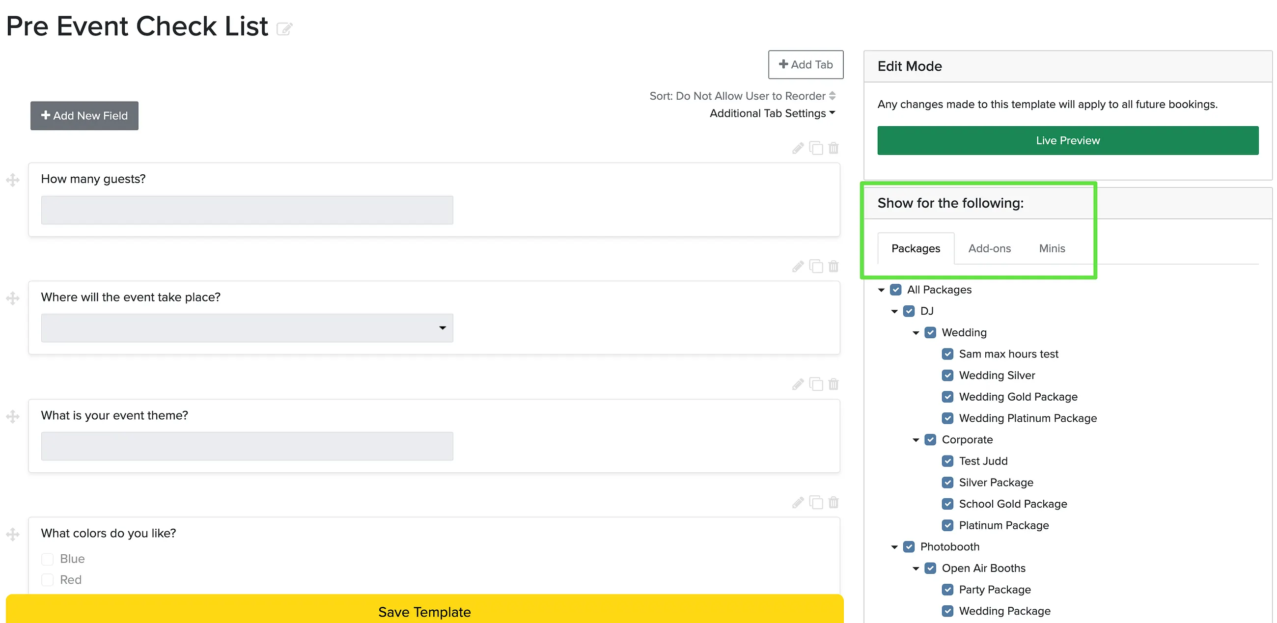Grab the move handle for 'Where will the event take place?'
This screenshot has height=623, width=1277.
point(13,298)
